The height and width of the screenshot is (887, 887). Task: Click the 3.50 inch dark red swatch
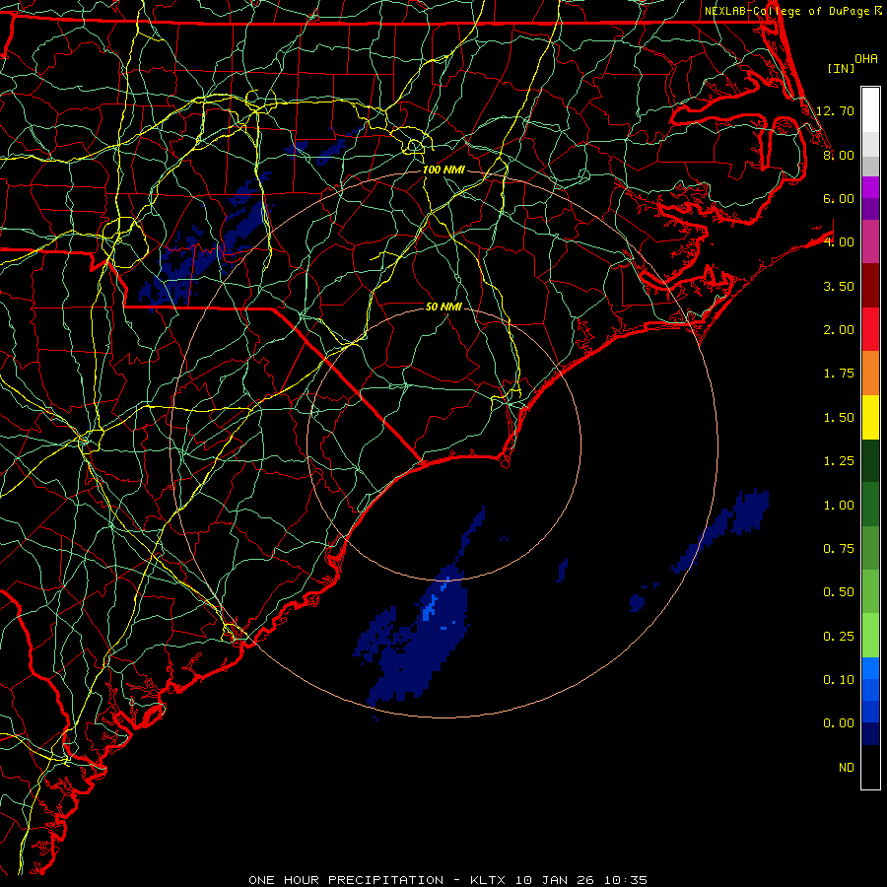click(x=870, y=286)
